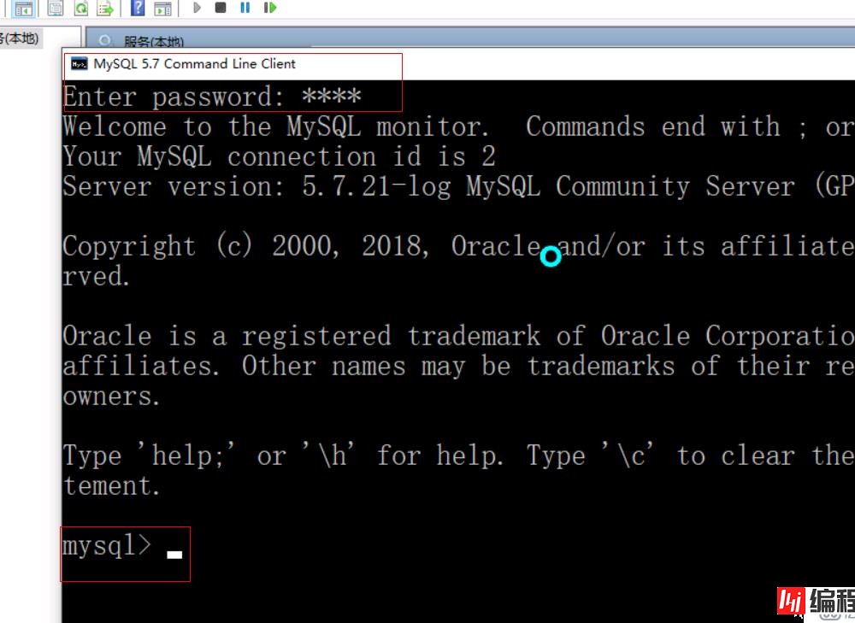Screen dimensions: 855x623
Task: Click the circular icon beside 服务(本地)
Action: (105, 40)
